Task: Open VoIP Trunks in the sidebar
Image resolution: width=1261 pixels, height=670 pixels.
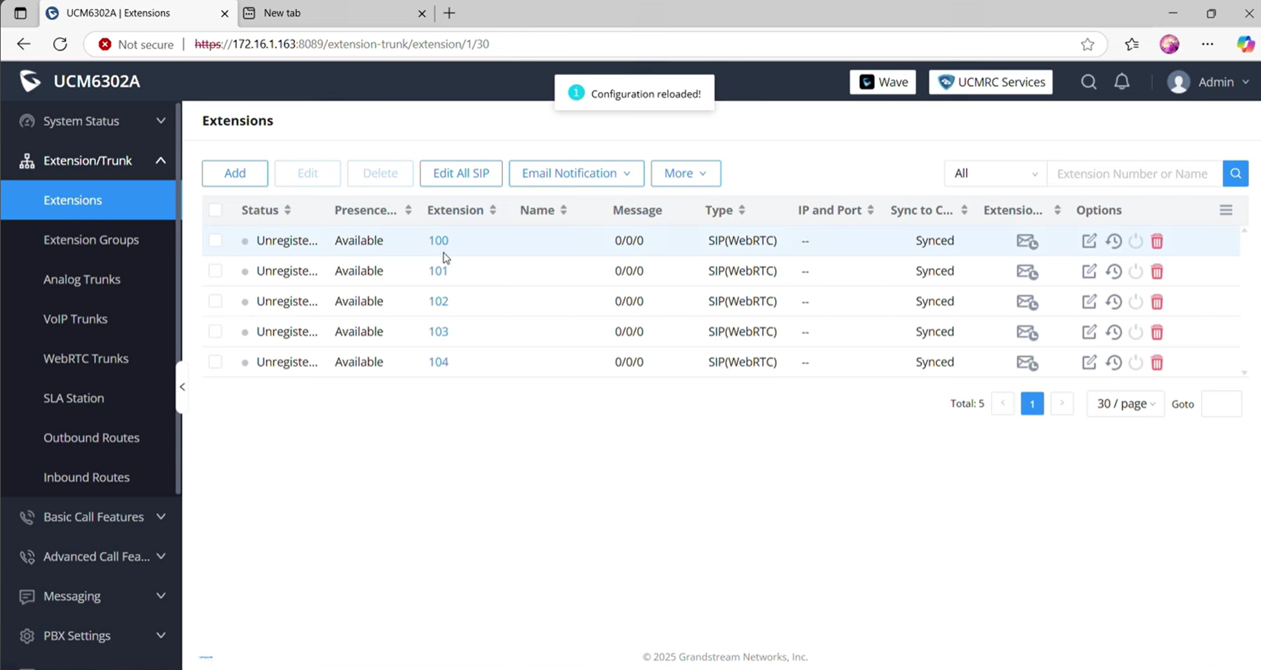Action: pyautogui.click(x=75, y=319)
